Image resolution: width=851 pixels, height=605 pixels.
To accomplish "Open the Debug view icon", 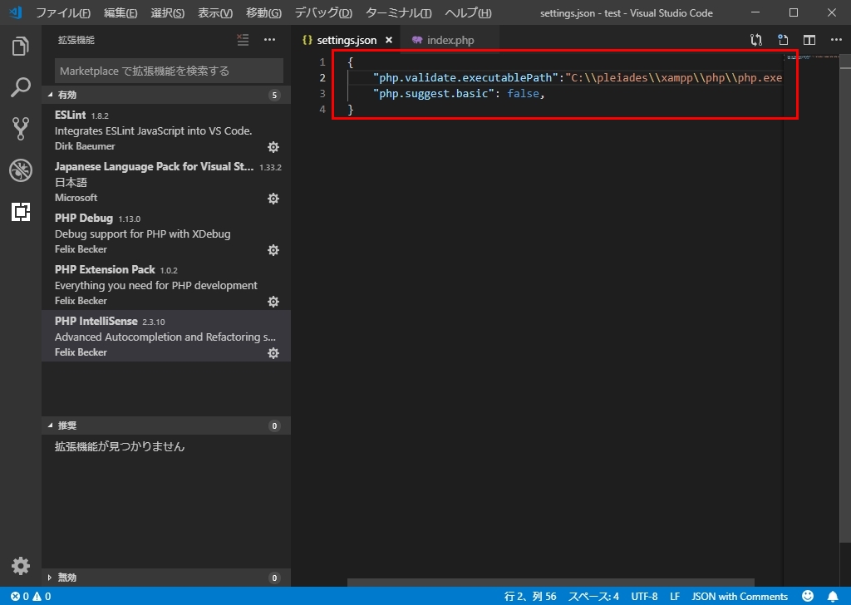I will tap(21, 170).
